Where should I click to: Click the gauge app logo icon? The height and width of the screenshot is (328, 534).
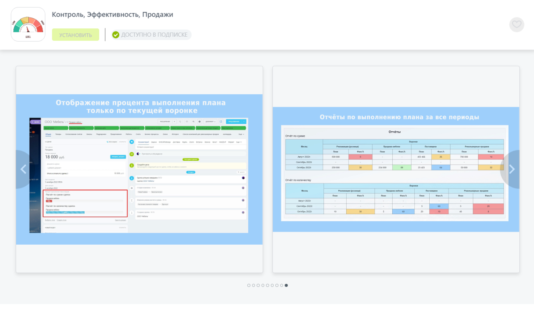(x=28, y=24)
